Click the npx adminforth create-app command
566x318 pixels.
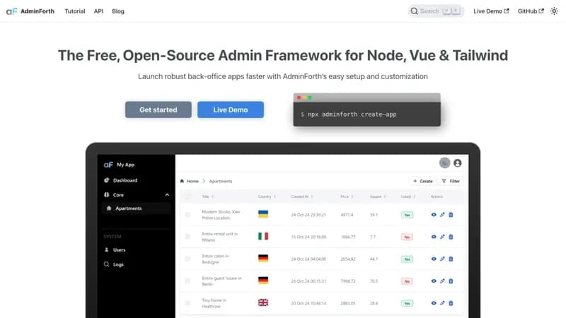pyautogui.click(x=352, y=114)
